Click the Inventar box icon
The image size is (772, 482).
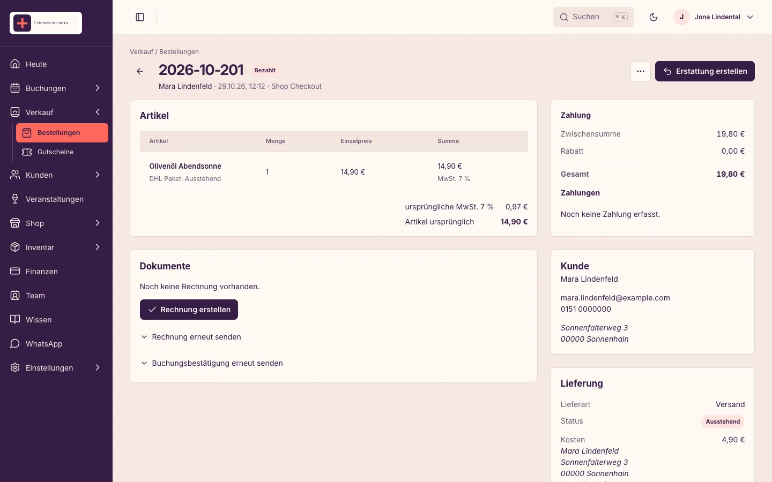coord(15,247)
